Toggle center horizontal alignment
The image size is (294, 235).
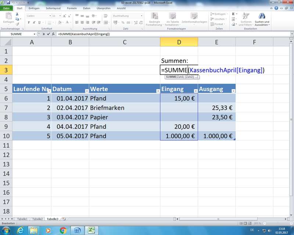point(82,22)
